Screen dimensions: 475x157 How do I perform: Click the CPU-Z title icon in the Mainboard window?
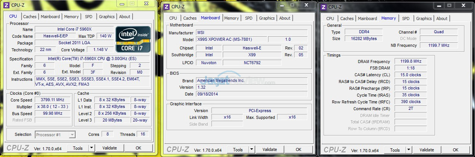[x=167, y=6]
